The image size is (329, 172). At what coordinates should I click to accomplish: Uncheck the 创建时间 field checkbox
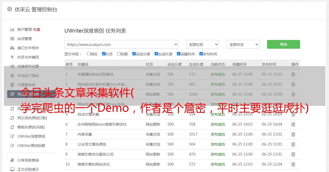(x=178, y=54)
